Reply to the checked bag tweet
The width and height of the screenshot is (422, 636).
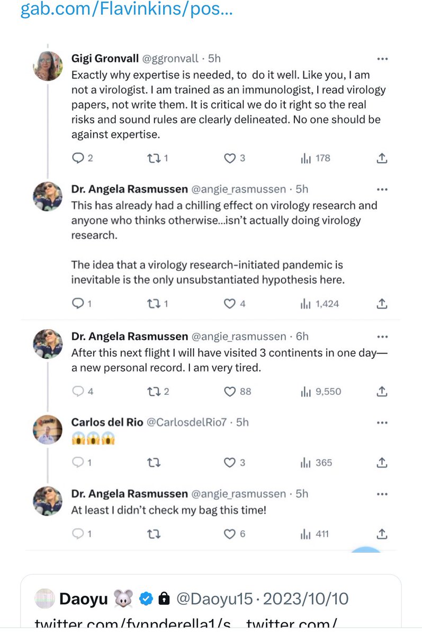[x=77, y=534]
